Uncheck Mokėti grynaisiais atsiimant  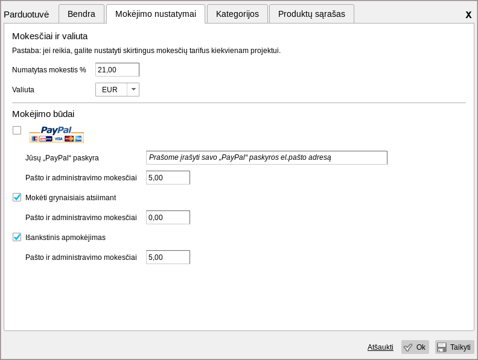click(x=17, y=197)
